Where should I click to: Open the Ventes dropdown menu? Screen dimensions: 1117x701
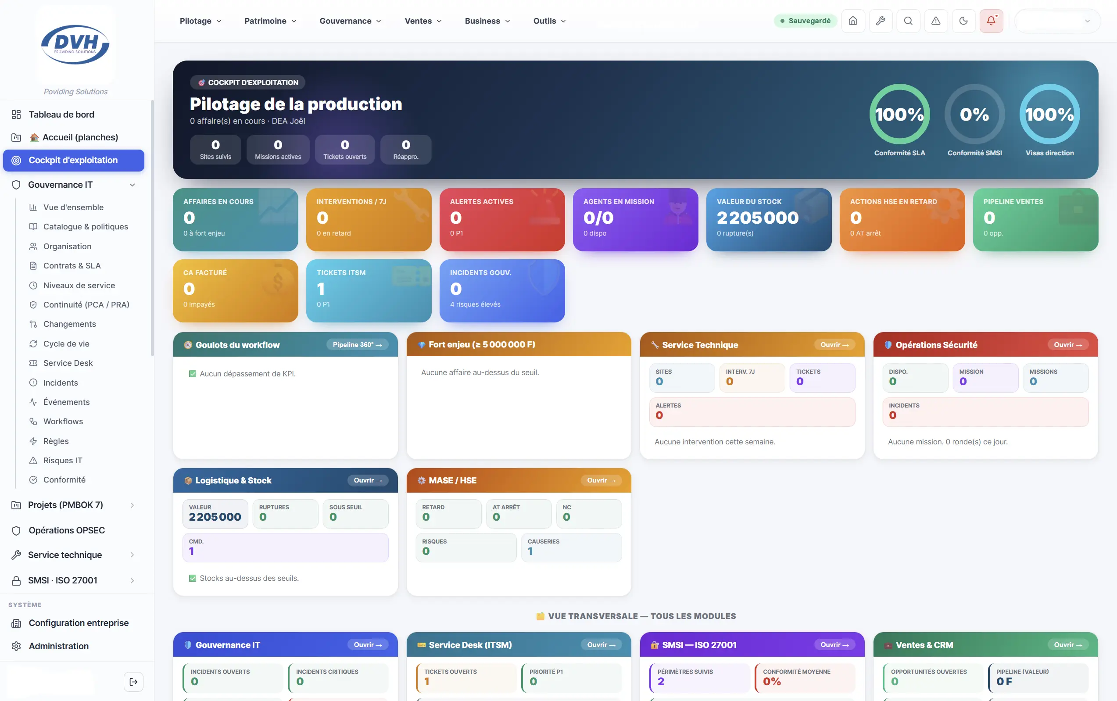click(x=423, y=21)
